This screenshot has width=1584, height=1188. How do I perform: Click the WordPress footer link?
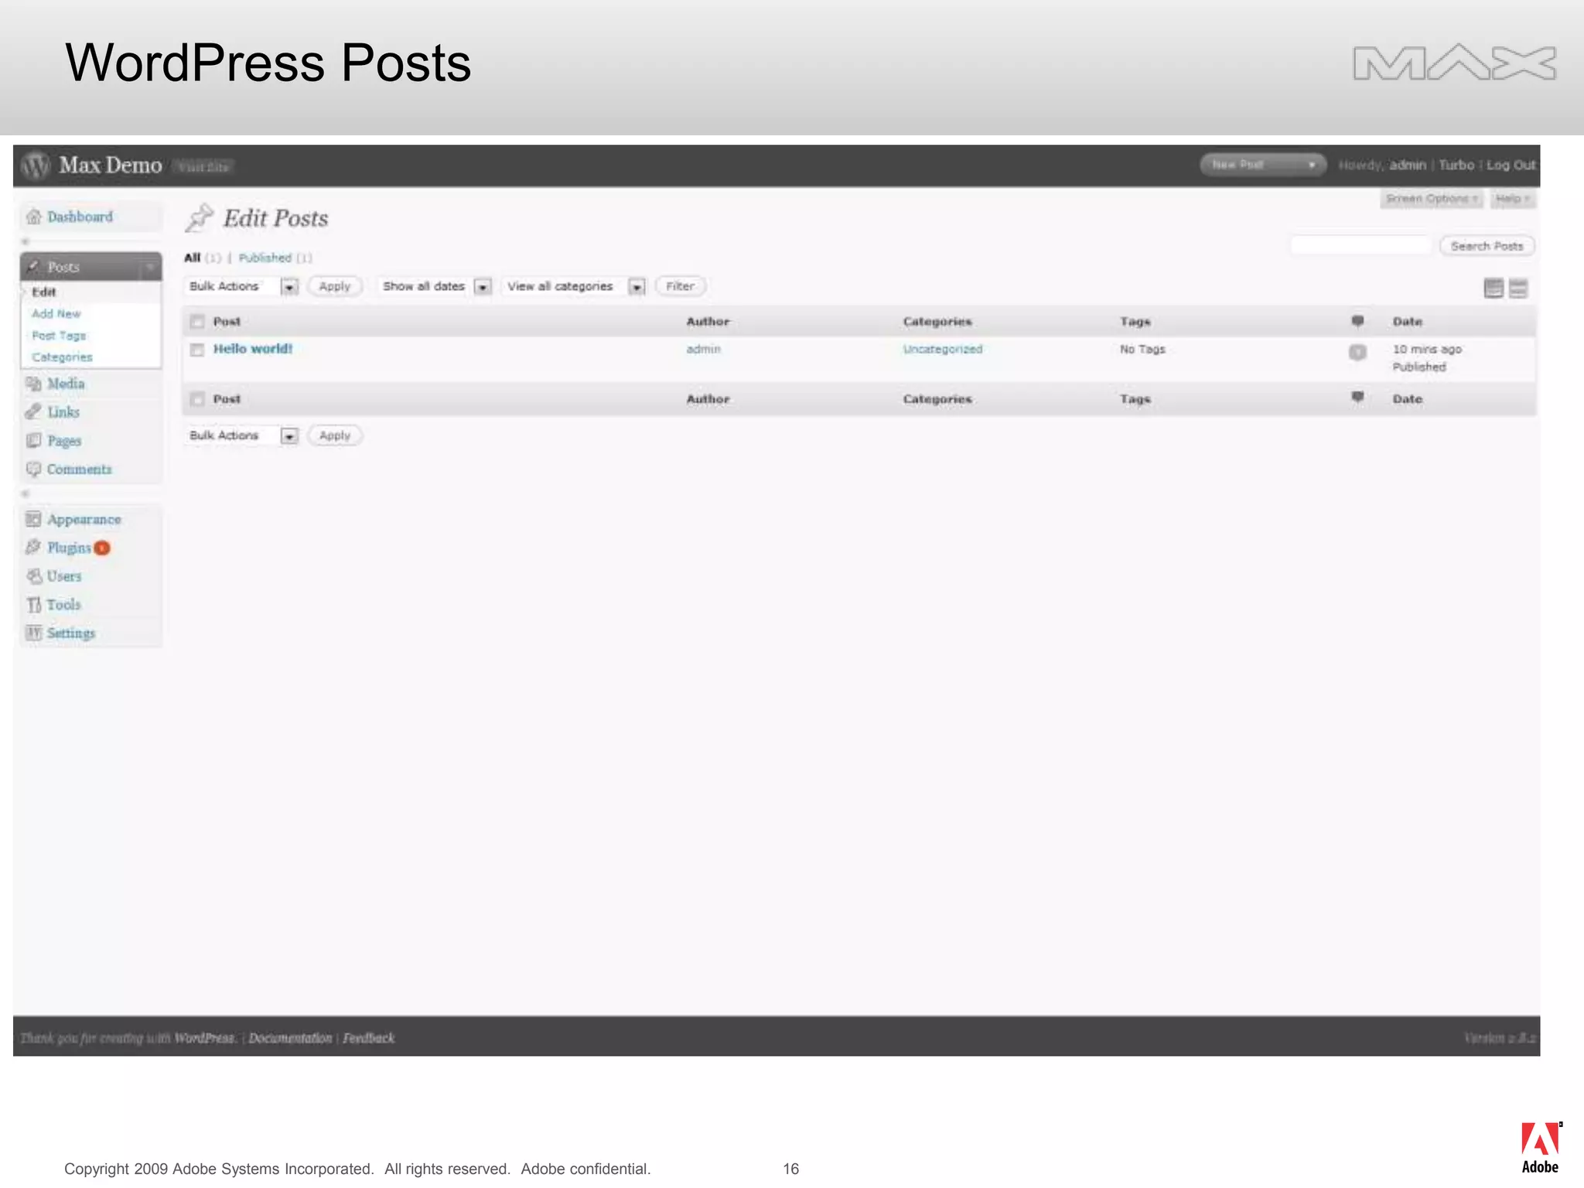coord(204,1038)
